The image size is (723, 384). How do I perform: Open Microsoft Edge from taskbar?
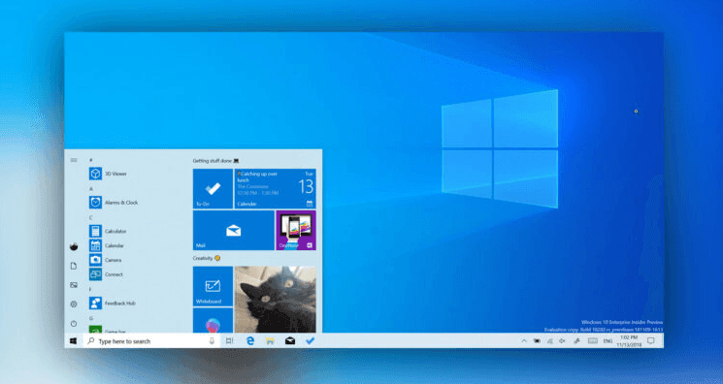[250, 341]
